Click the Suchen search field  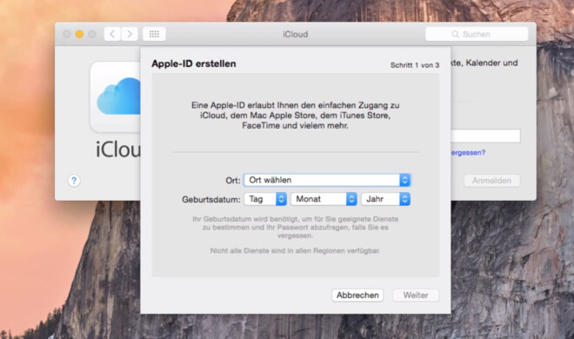477,34
